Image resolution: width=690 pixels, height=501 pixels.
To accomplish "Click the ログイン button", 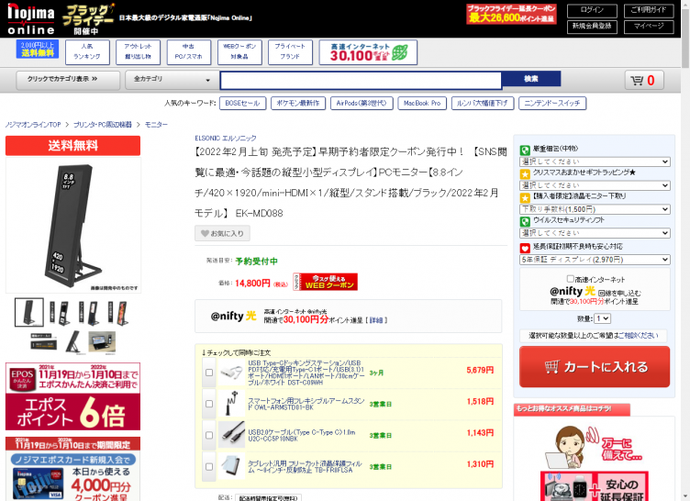I will tap(592, 11).
